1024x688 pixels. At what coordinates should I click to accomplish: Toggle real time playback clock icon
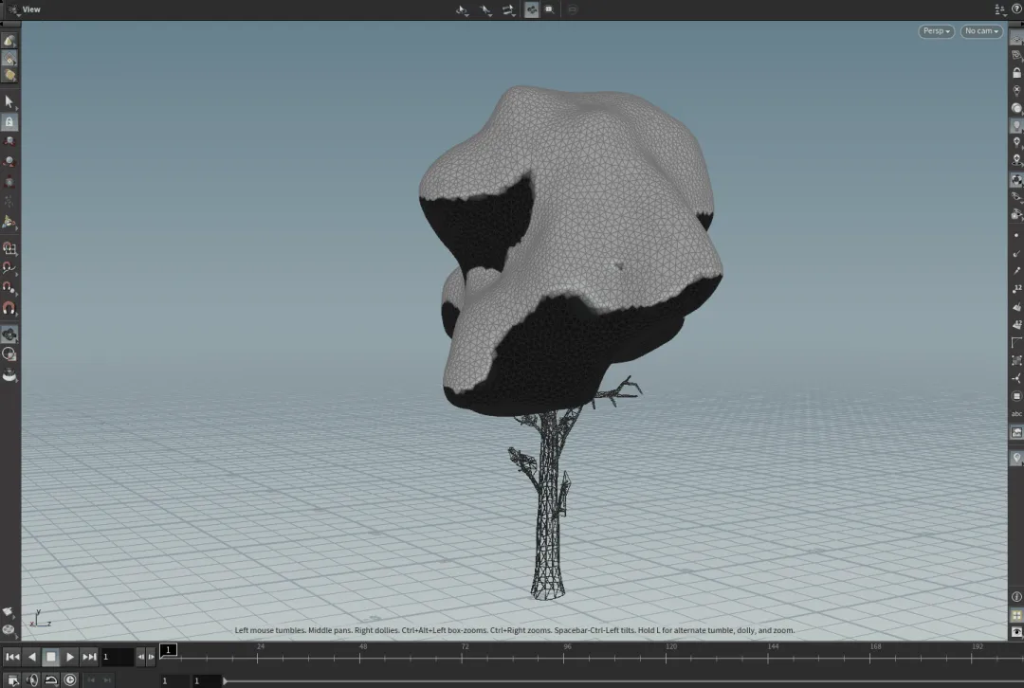[70, 679]
